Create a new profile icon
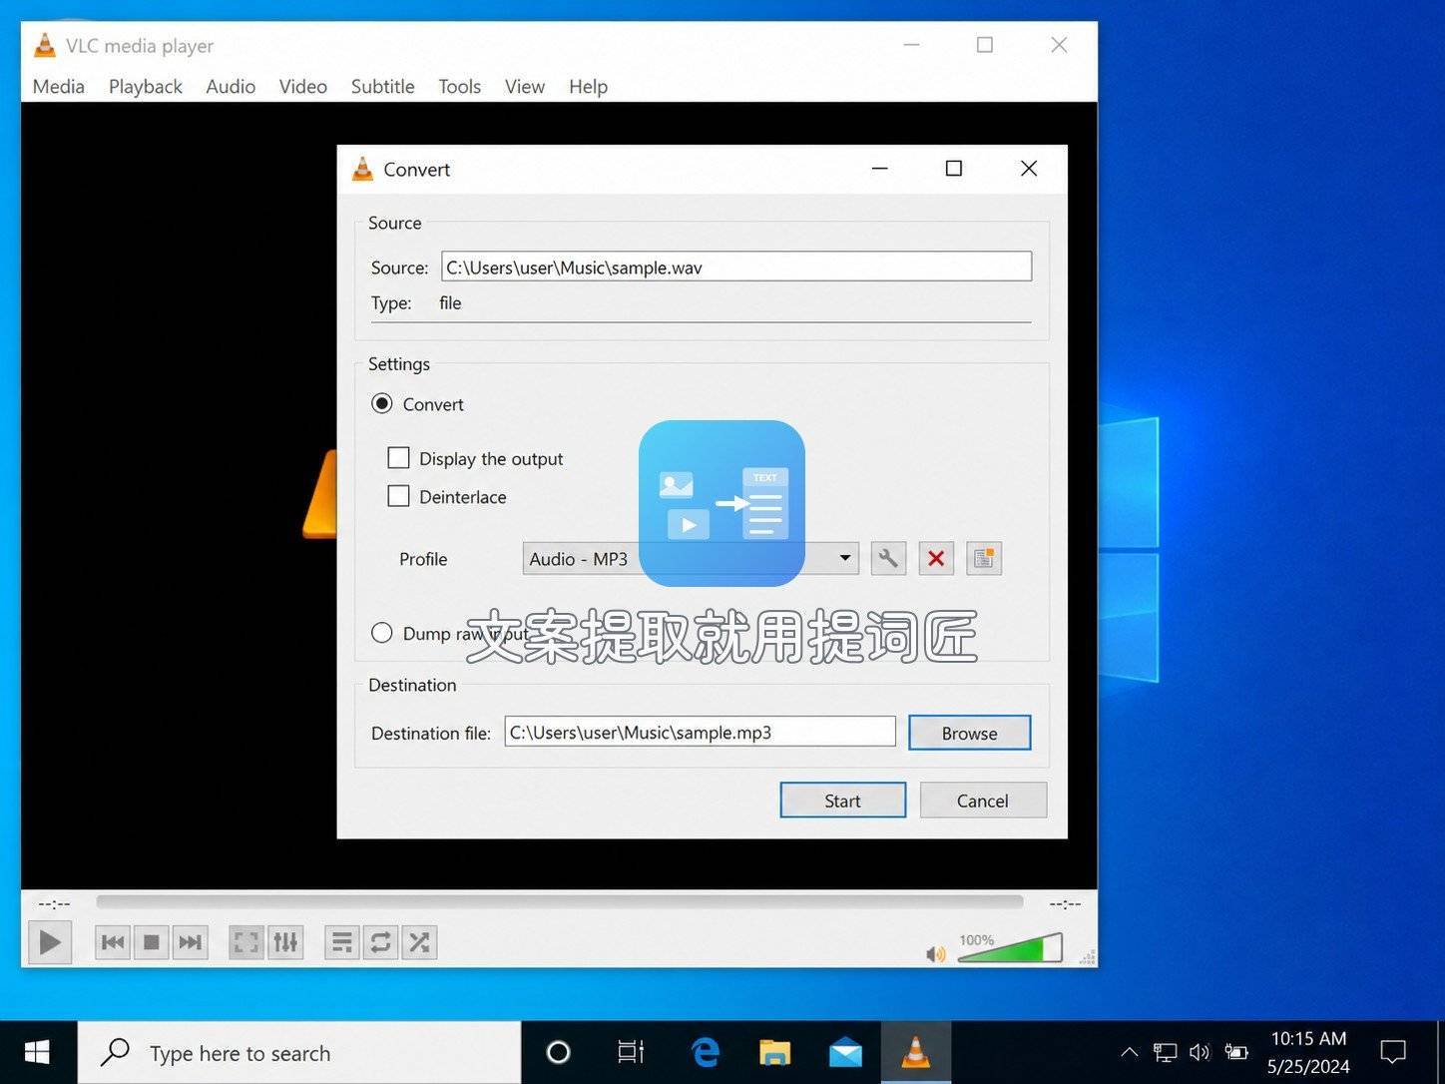Viewport: 1445px width, 1084px height. tap(983, 558)
